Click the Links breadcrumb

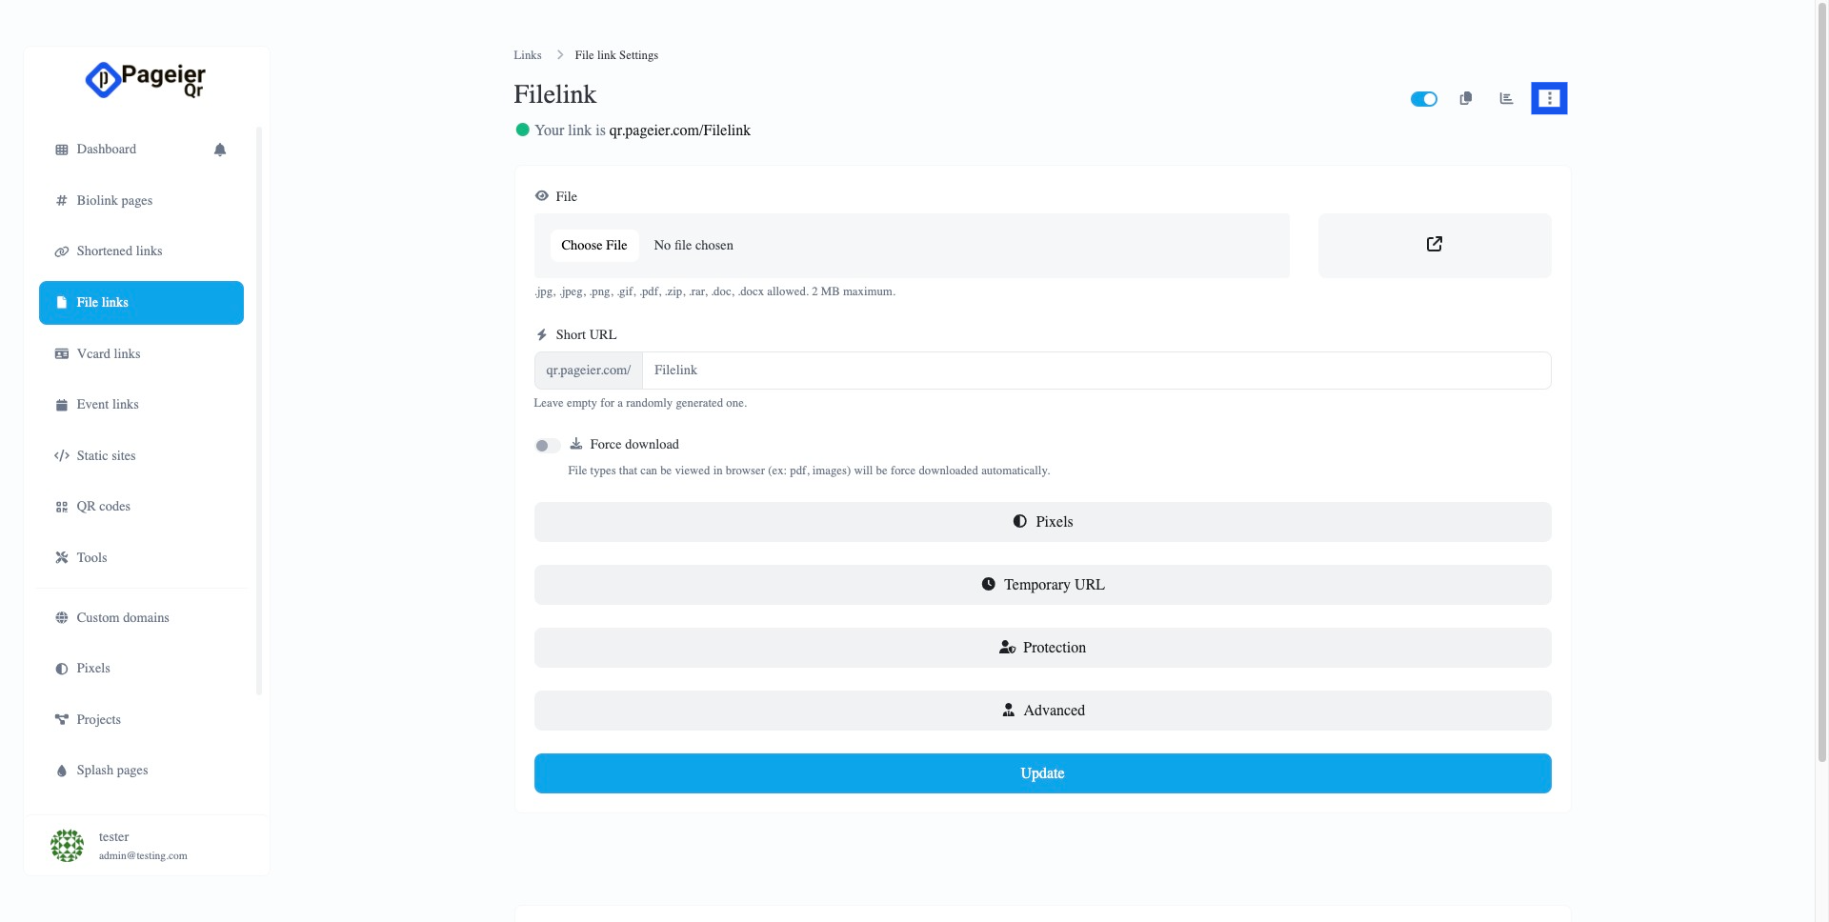click(528, 55)
